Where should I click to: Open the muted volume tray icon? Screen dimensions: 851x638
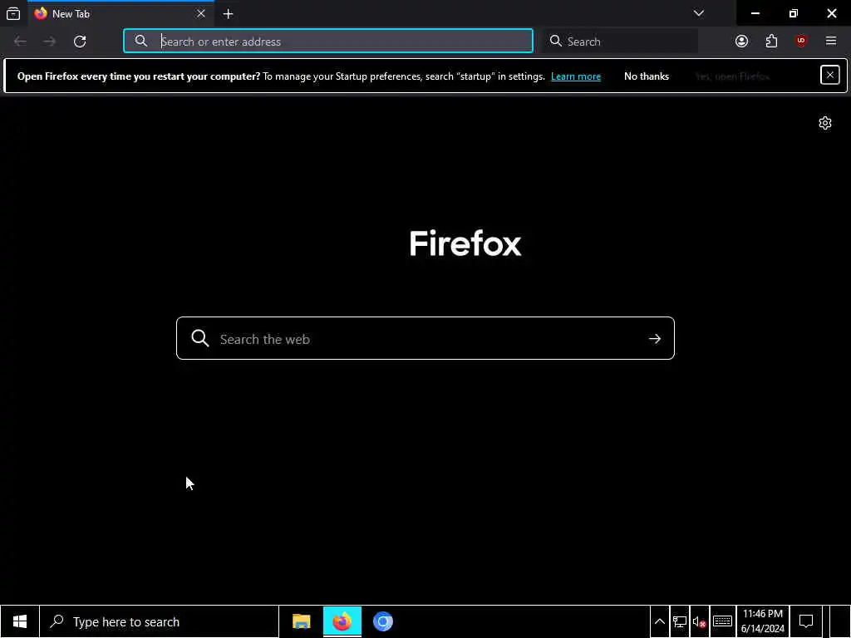coord(699,621)
